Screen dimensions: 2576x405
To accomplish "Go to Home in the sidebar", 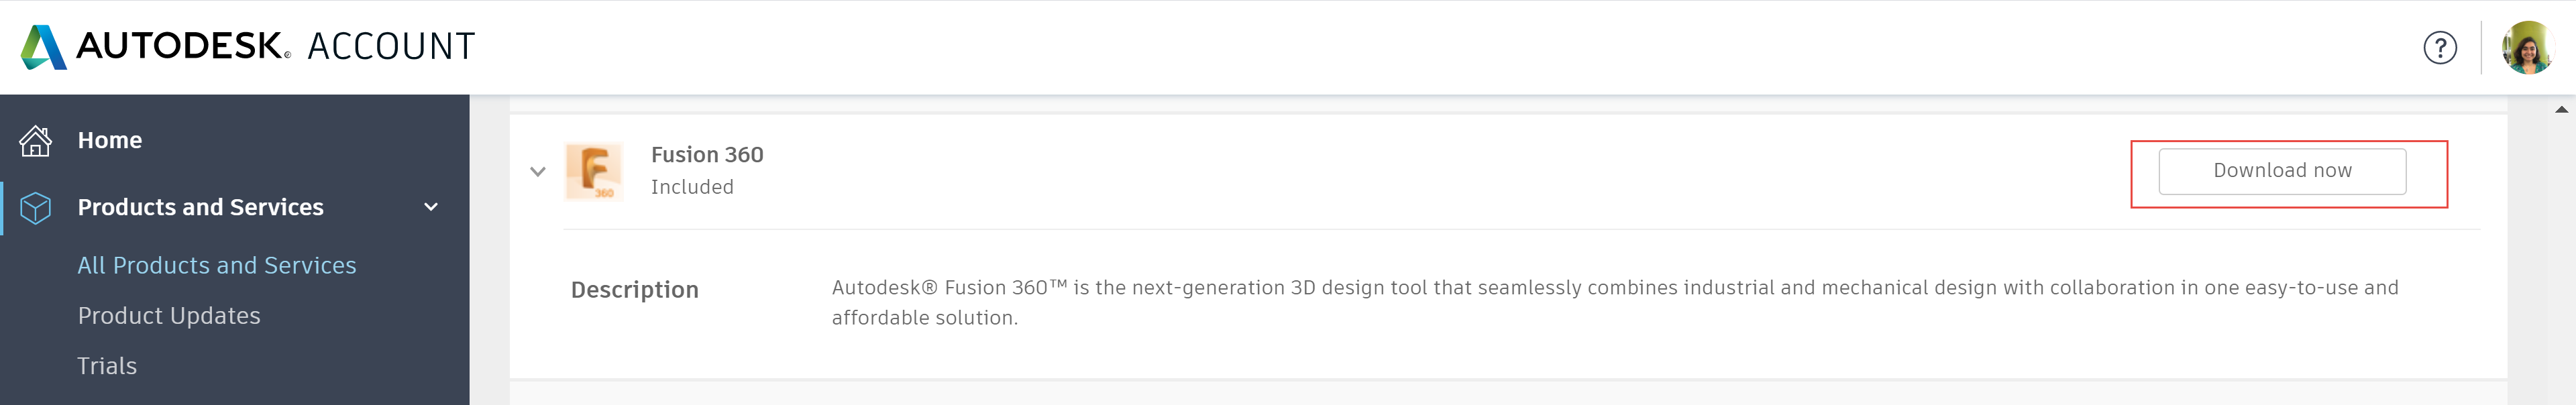I will (x=110, y=141).
